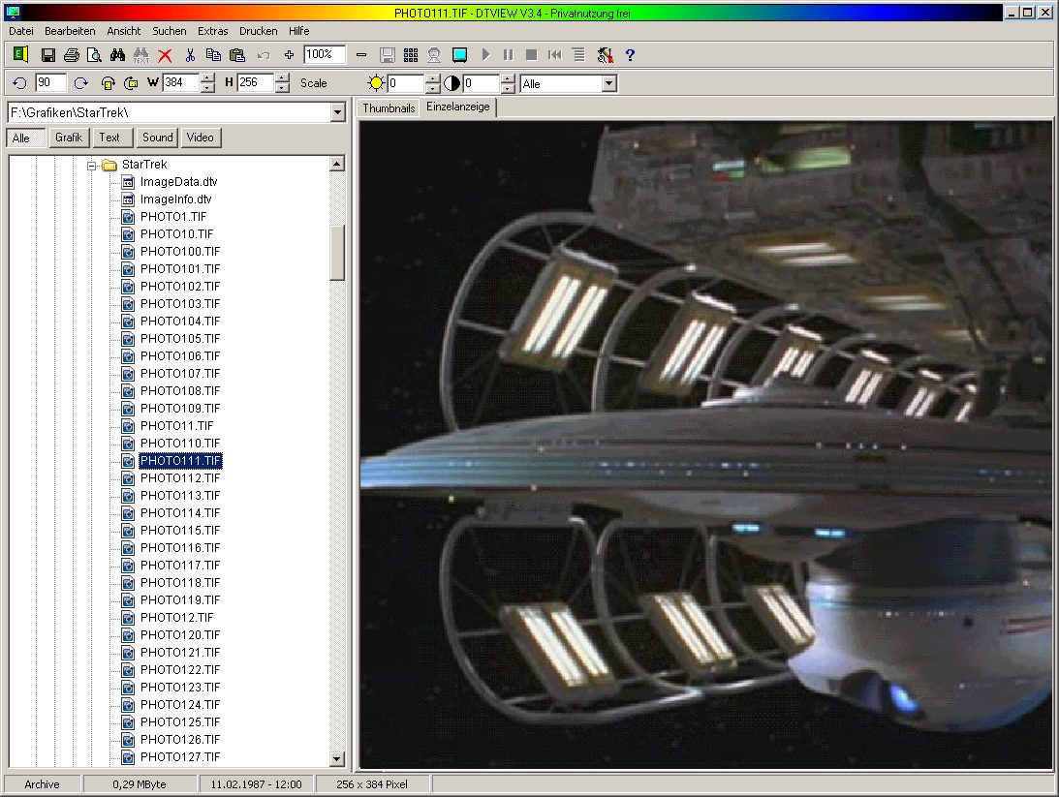The width and height of the screenshot is (1059, 797).
Task: Click the green exit-door icon in the toolbar
Action: [x=21, y=54]
